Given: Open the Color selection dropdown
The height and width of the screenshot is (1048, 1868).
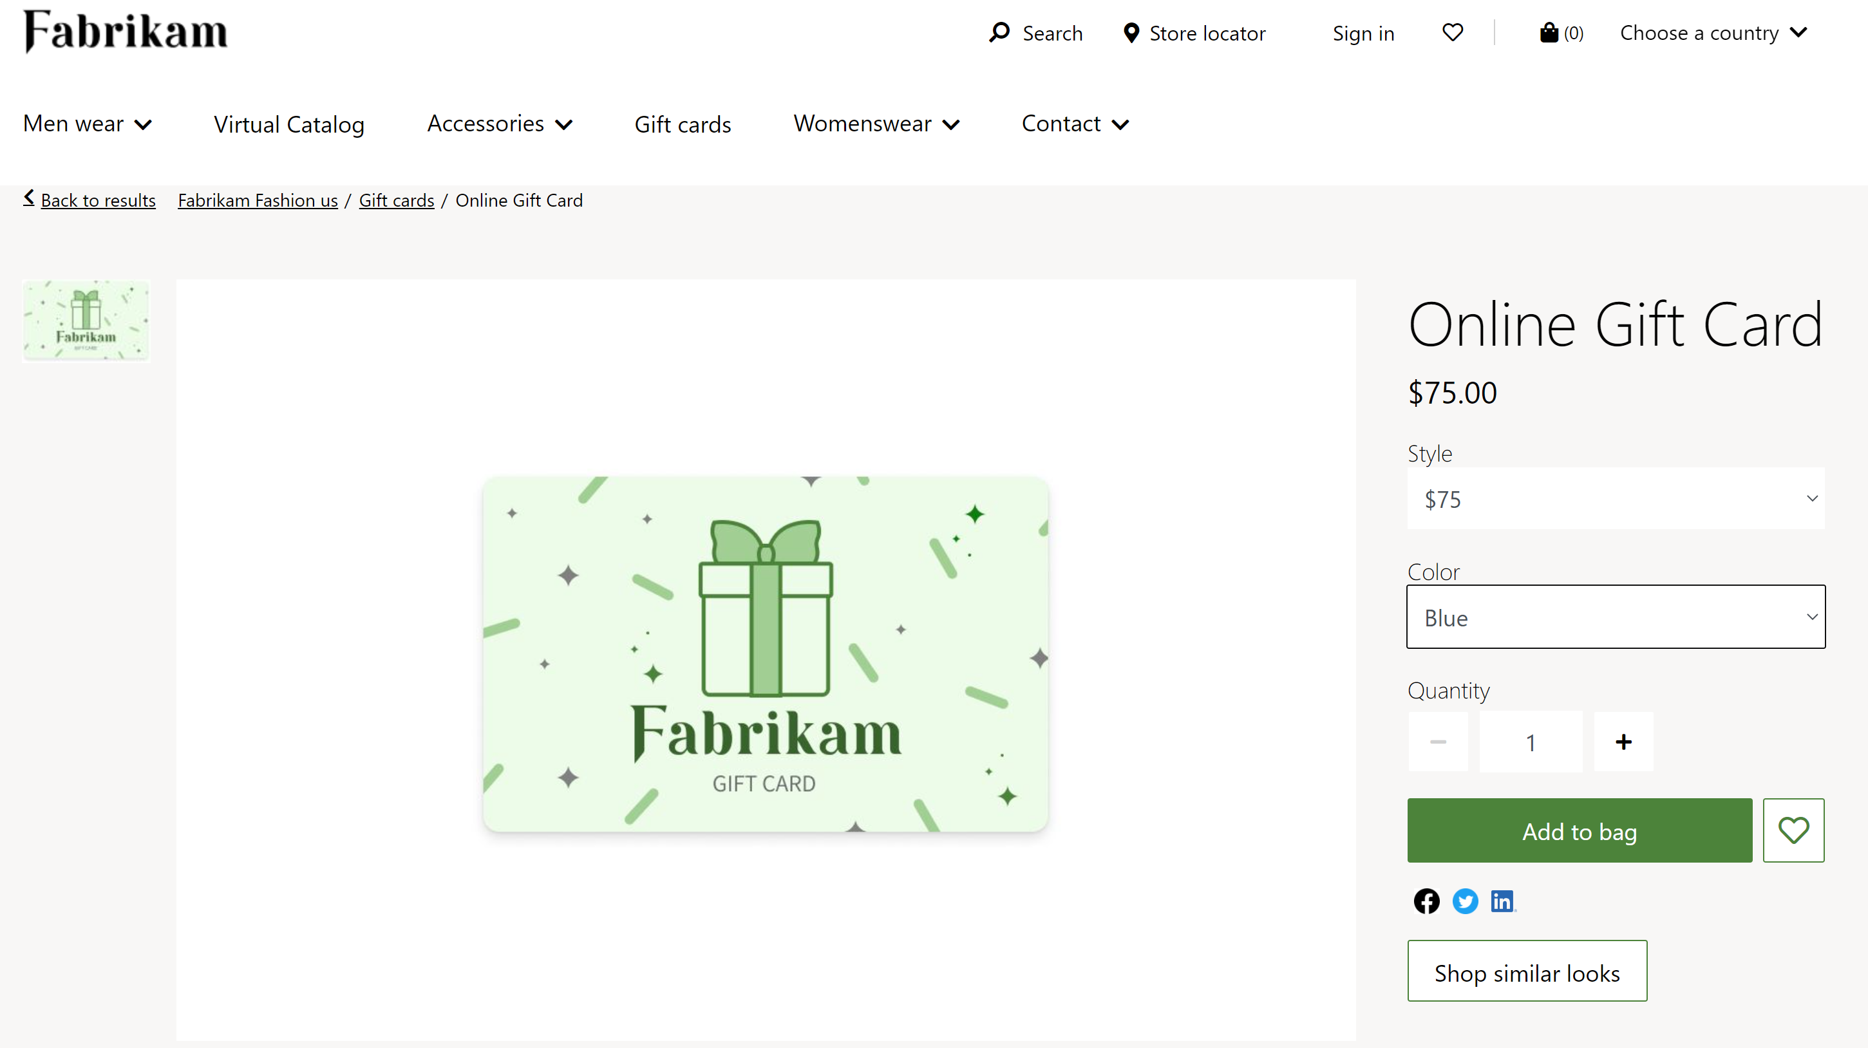Looking at the screenshot, I should point(1616,617).
